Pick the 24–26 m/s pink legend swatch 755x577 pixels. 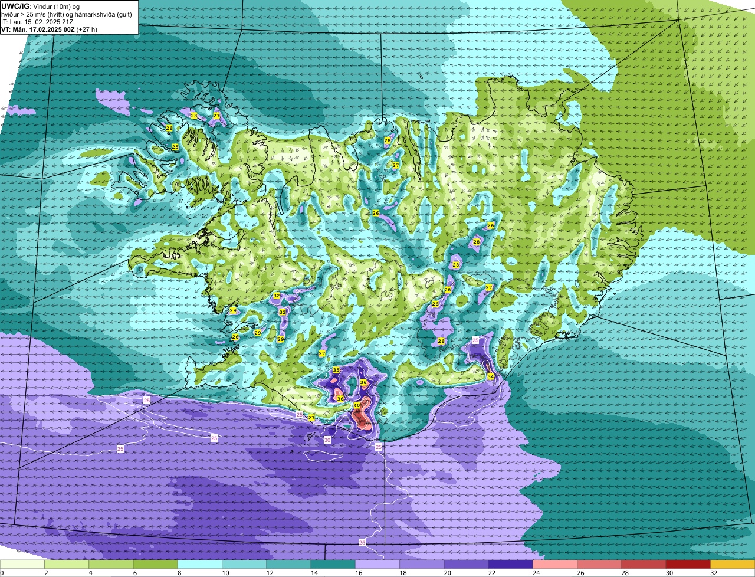(x=555, y=565)
